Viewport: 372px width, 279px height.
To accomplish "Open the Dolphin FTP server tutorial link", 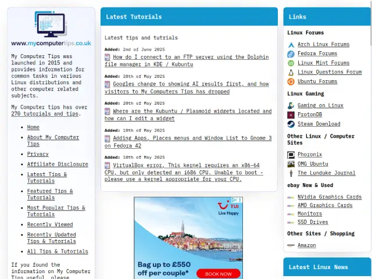I will (187, 60).
